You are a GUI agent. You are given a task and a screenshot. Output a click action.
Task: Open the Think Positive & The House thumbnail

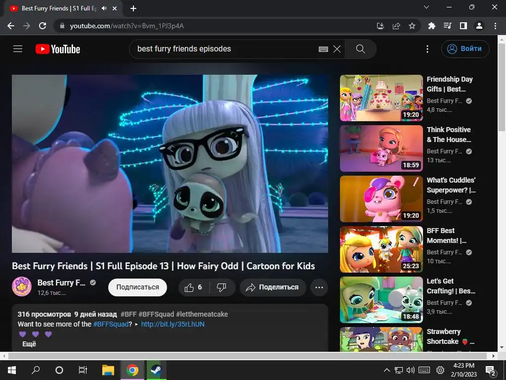(x=381, y=148)
